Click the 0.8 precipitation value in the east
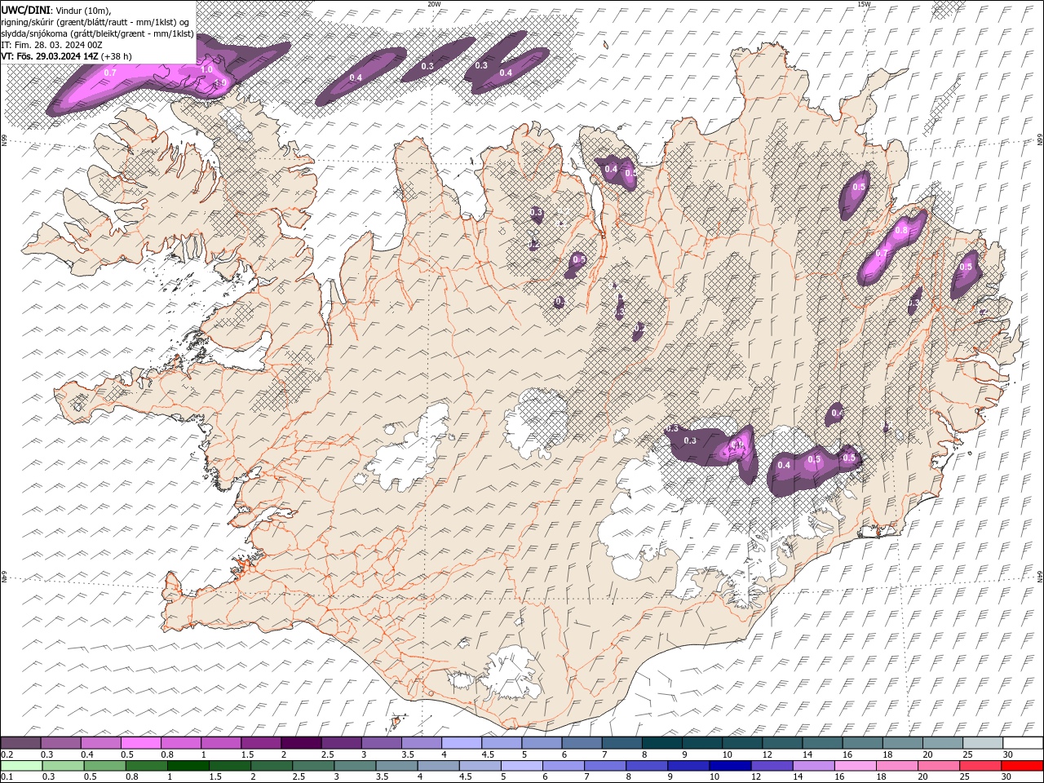 pos(901,231)
